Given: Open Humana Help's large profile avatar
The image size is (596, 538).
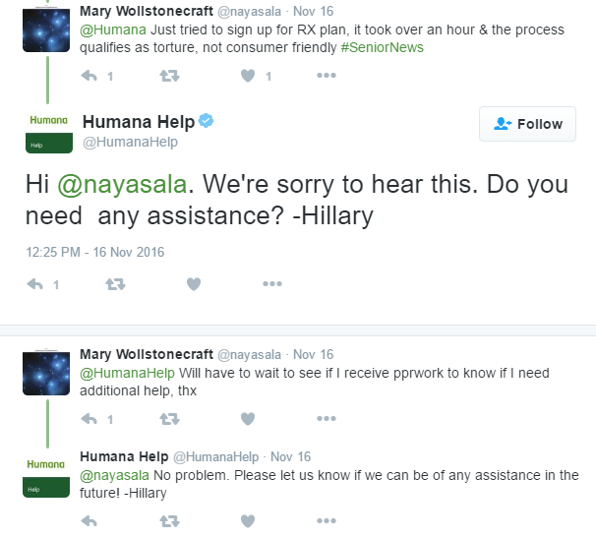Looking at the screenshot, I should 48,132.
